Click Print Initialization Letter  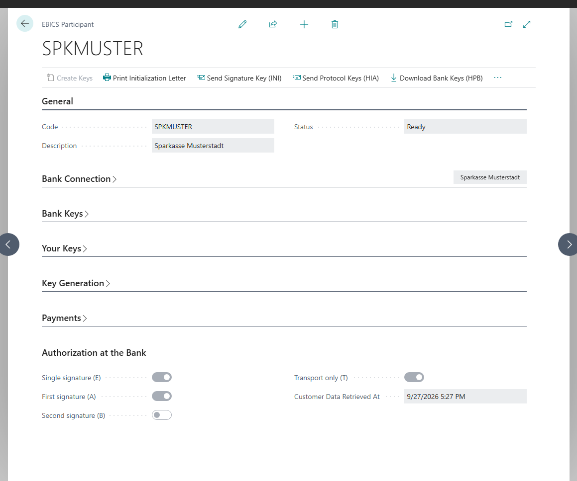[x=144, y=78]
